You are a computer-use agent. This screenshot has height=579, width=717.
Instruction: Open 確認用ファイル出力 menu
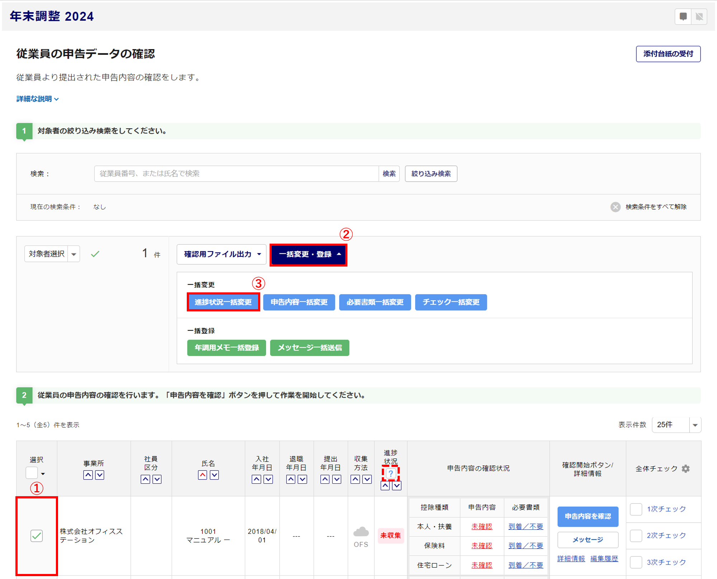pos(222,254)
